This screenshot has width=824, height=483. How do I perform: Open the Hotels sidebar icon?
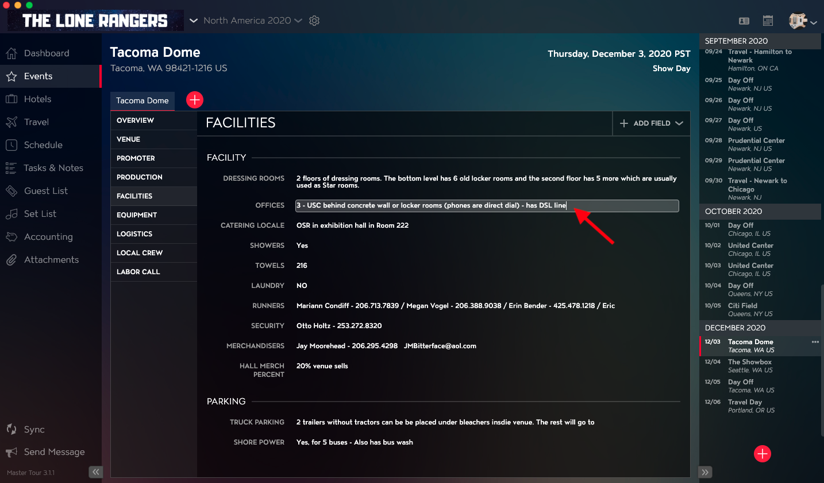[x=11, y=99]
